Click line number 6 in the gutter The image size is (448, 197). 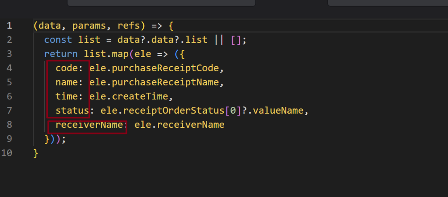(x=9, y=97)
